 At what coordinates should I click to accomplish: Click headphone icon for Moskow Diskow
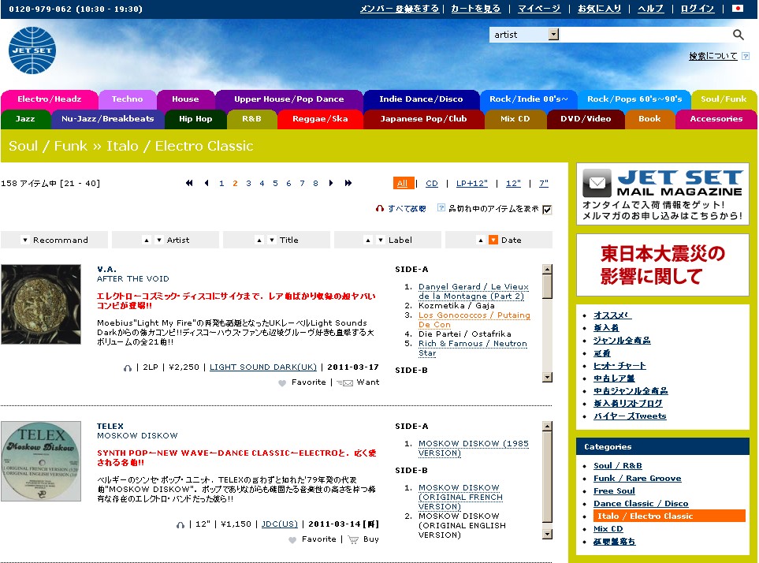coord(180,524)
